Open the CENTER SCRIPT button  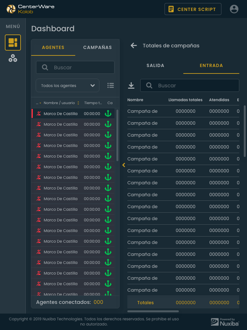coord(193,9)
